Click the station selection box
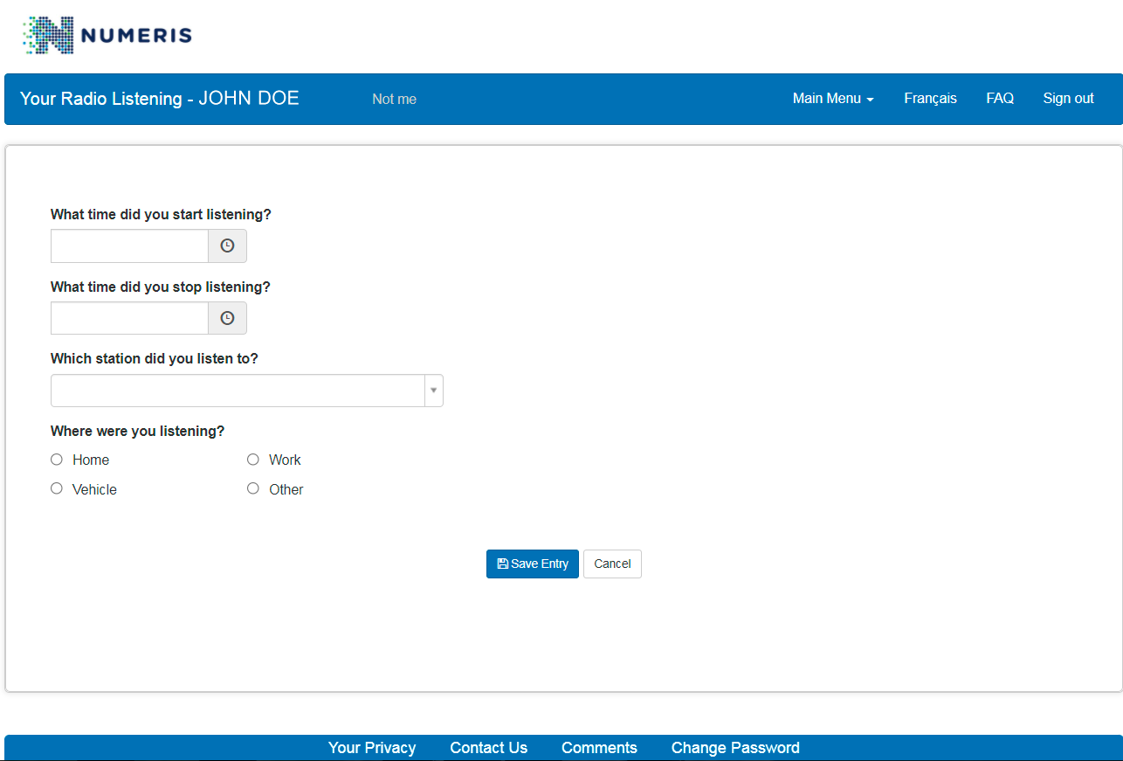The height and width of the screenshot is (761, 1123). 247,391
